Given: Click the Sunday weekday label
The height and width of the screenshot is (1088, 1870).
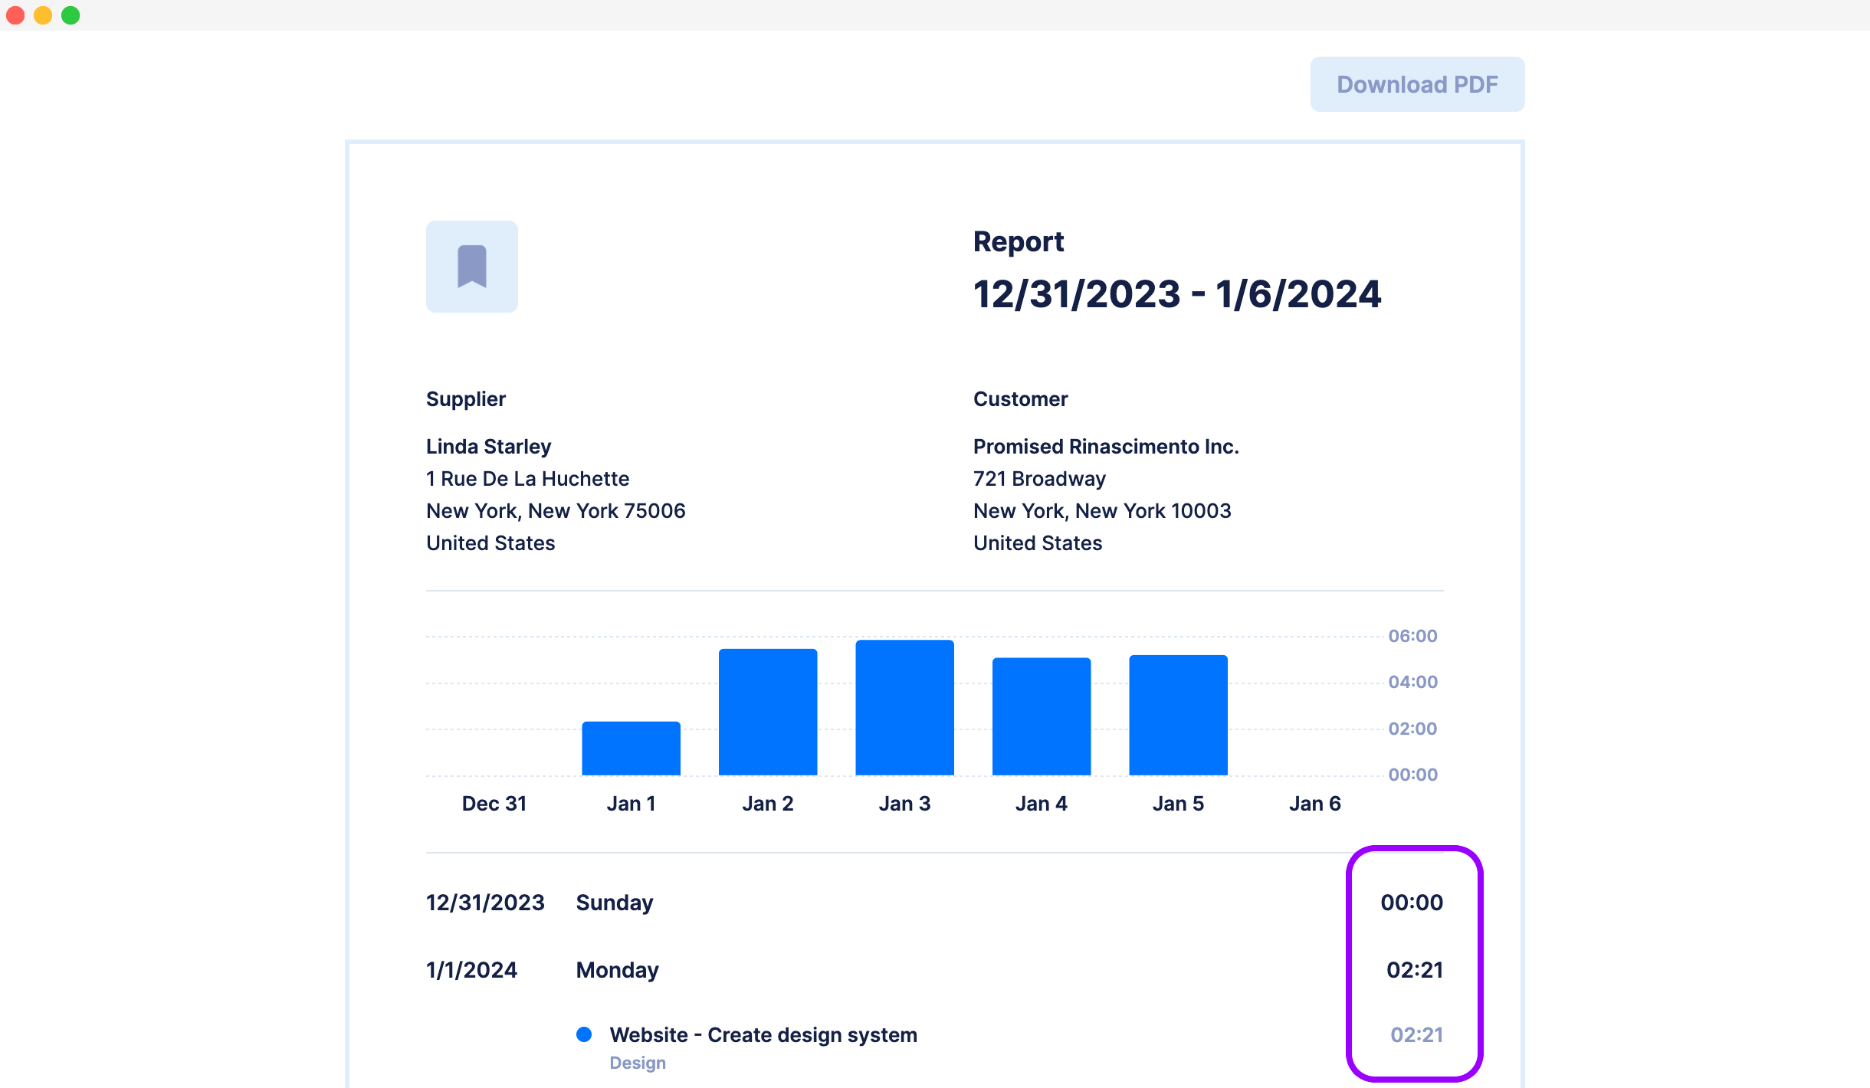Looking at the screenshot, I should [x=615, y=903].
